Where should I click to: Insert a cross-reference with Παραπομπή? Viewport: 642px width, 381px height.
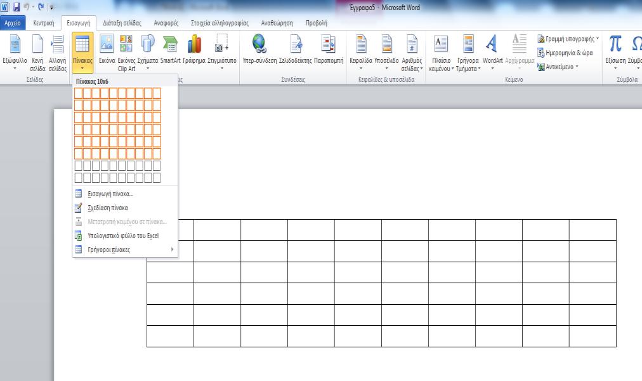click(329, 49)
